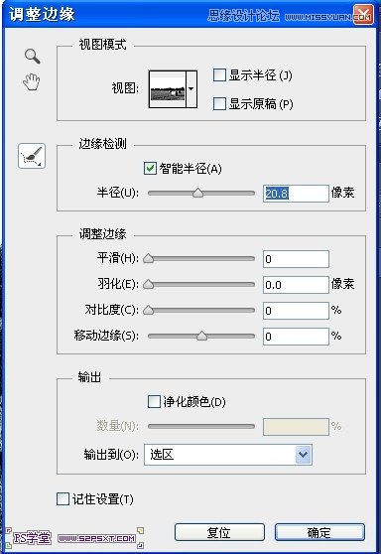Viewport: 381px width, 554px height.
Task: Click the 羽化(E) value input field
Action: point(296,285)
